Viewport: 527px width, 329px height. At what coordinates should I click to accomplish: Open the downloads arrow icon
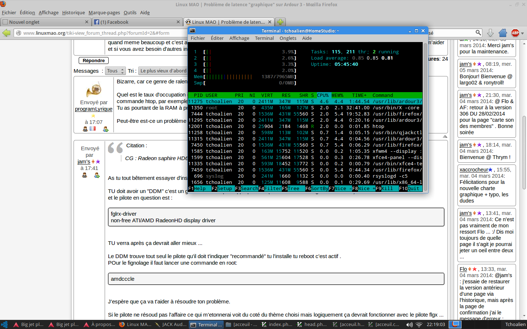pyautogui.click(x=490, y=33)
